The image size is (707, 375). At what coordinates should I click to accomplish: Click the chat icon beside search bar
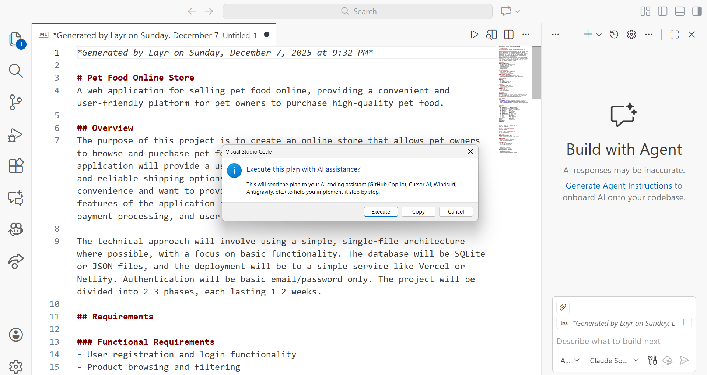tap(507, 11)
